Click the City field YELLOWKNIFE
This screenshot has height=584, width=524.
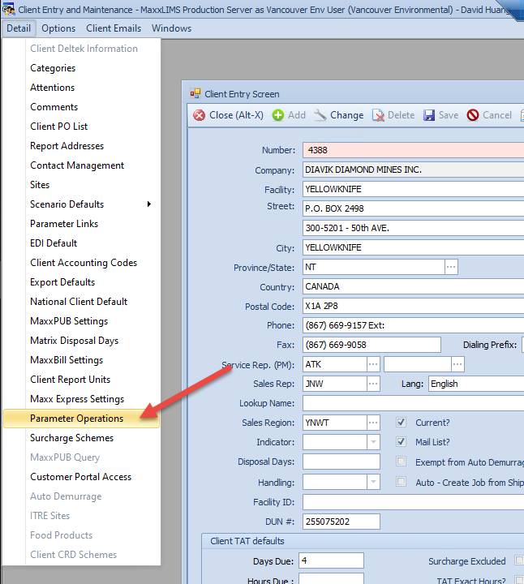414,247
